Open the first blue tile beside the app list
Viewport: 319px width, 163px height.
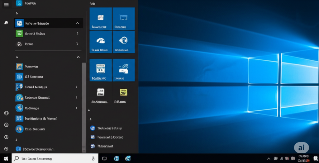point(101,19)
